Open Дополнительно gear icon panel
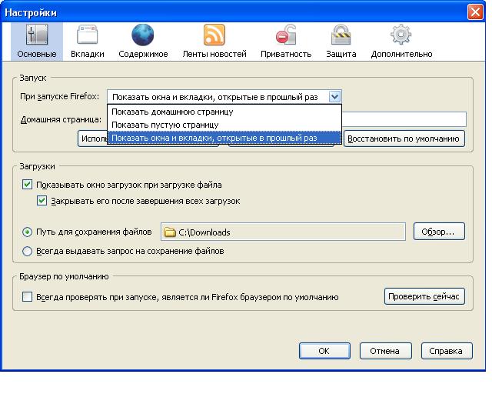The height and width of the screenshot is (394, 492). pos(401,35)
